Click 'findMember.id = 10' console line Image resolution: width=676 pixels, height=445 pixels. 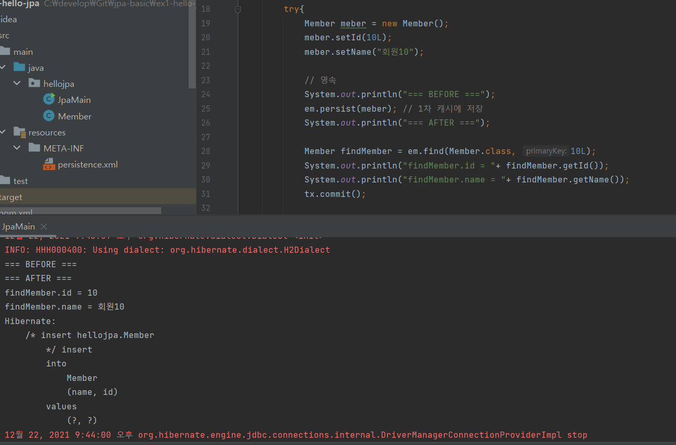tap(51, 293)
